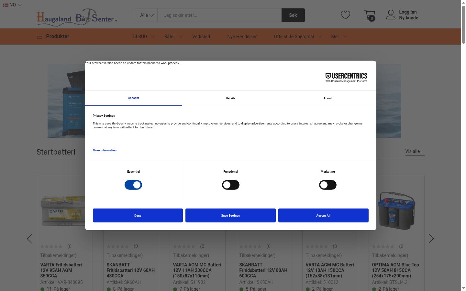Switch to the About tab
Image resolution: width=466 pixels, height=291 pixels.
point(327,98)
